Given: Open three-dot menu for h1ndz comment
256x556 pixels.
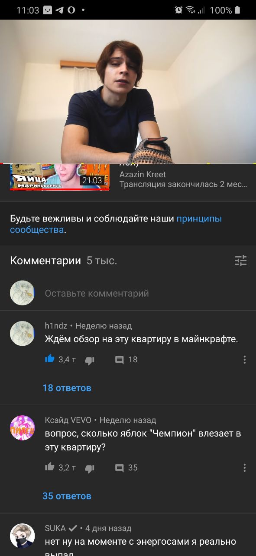Looking at the screenshot, I should click(245, 360).
